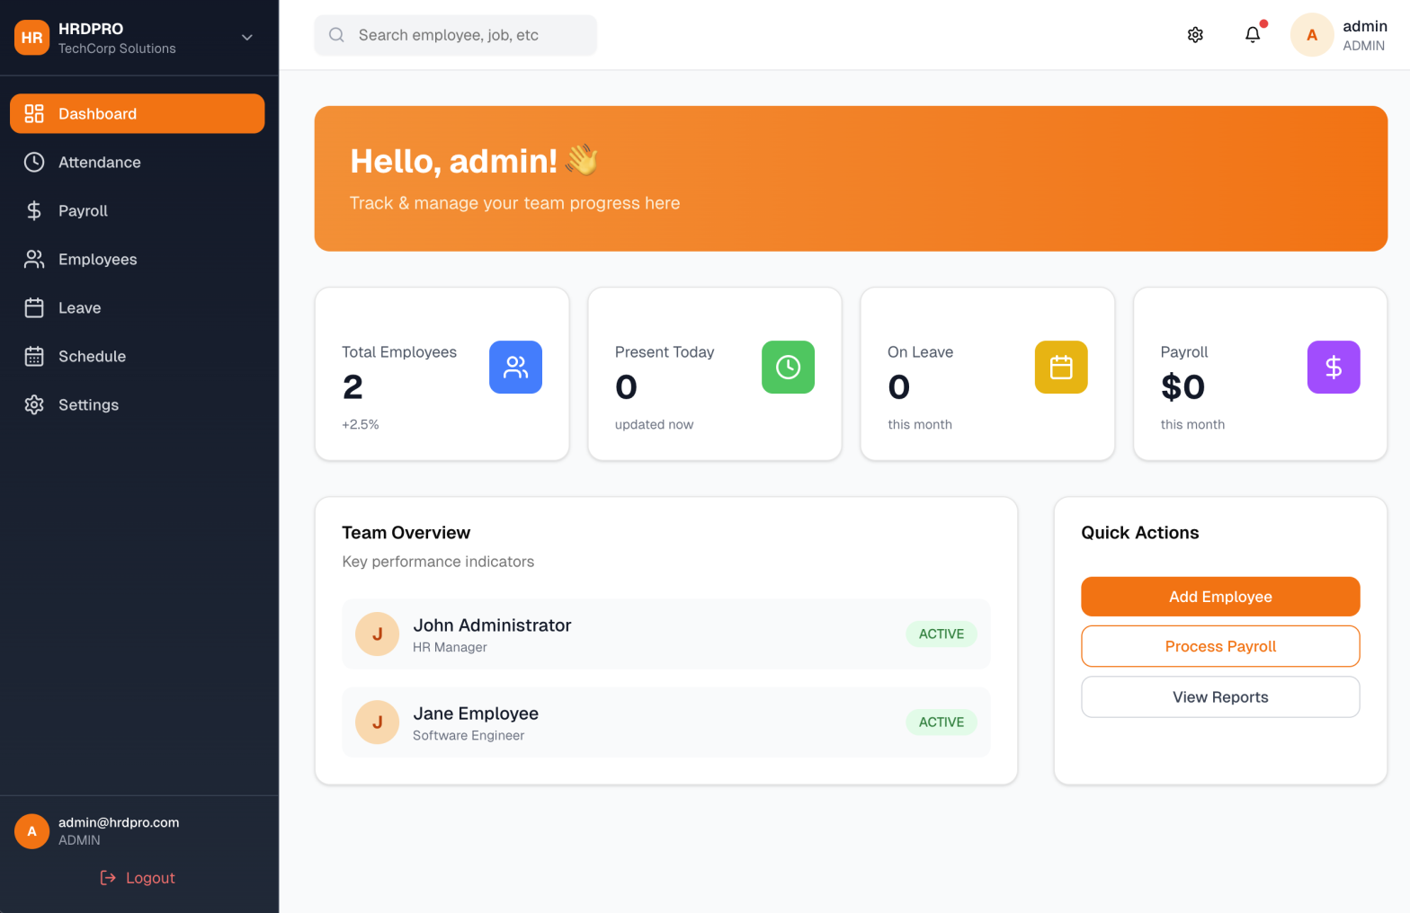The height and width of the screenshot is (913, 1410).
Task: Click the settings gear icon in top bar
Action: pyautogui.click(x=1195, y=35)
